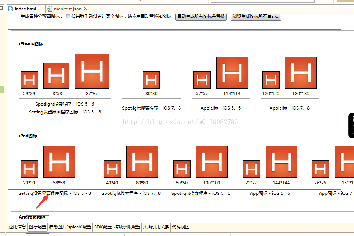Select the iPhone 87*87 icon image

[x=92, y=71]
